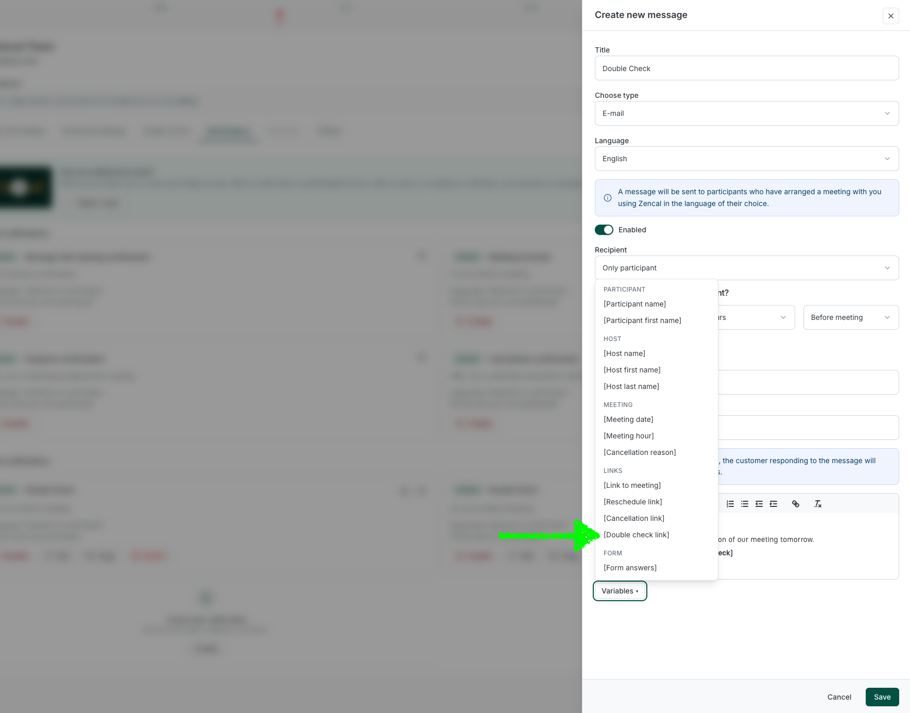Choose the [Form answers] variable
Screen dimensions: 910x713
pos(630,567)
